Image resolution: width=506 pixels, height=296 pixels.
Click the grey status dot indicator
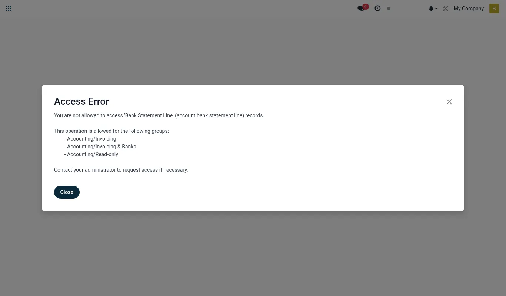click(389, 9)
